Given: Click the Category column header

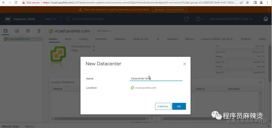Looking at the screenshot, I should tap(200, 89).
